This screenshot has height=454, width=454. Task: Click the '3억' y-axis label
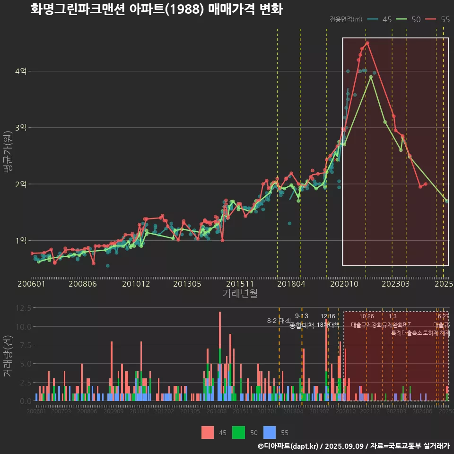point(21,128)
